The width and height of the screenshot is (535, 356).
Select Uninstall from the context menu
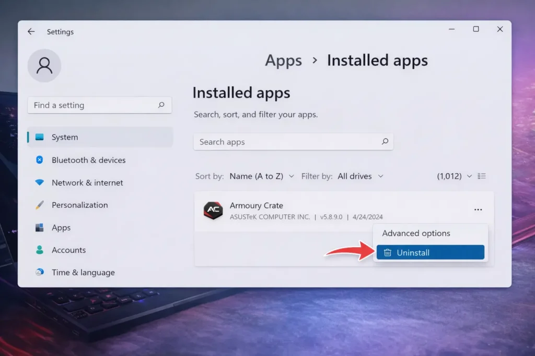coord(431,252)
